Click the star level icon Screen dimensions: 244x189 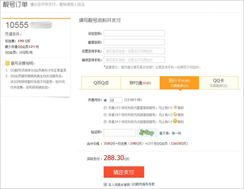(x=175, y=107)
